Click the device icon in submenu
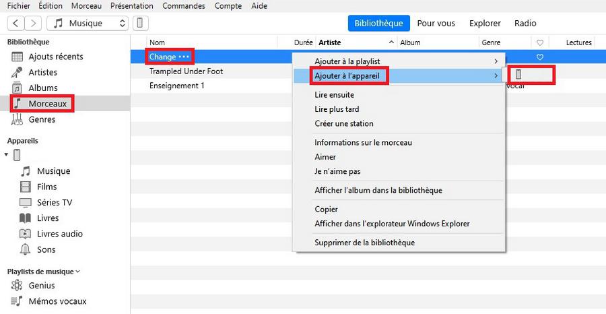Viewport: 606px width, 314px height. click(518, 74)
